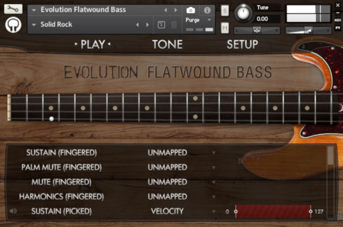Select the Harmonics (Fingered) articulation

point(61,196)
